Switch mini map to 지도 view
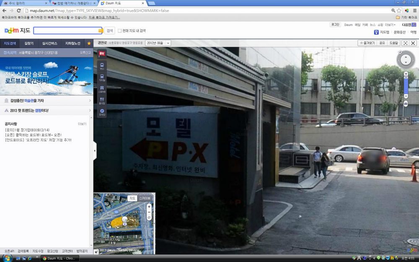The width and height of the screenshot is (419, 262). 132,198
